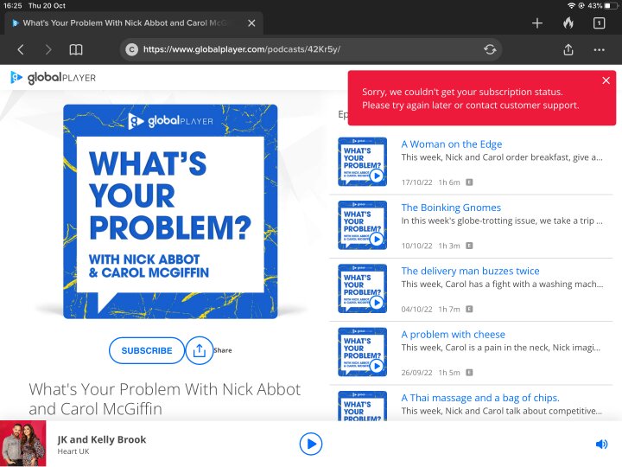Close the What's Your Problem tab
The height and width of the screenshot is (467, 622).
[251, 23]
